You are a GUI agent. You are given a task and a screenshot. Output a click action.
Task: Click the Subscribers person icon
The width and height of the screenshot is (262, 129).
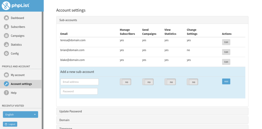pyautogui.click(x=6, y=27)
